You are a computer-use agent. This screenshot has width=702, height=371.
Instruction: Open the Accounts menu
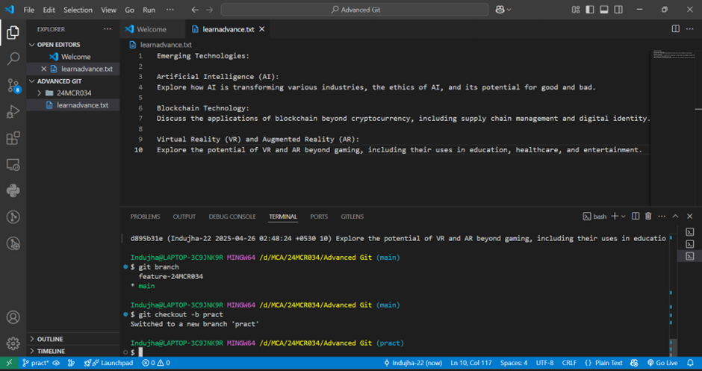pos(13,317)
